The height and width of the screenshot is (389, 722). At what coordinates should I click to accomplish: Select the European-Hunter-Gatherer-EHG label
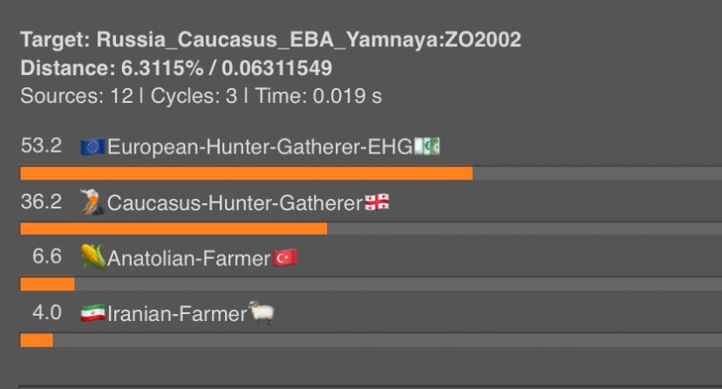(x=260, y=147)
